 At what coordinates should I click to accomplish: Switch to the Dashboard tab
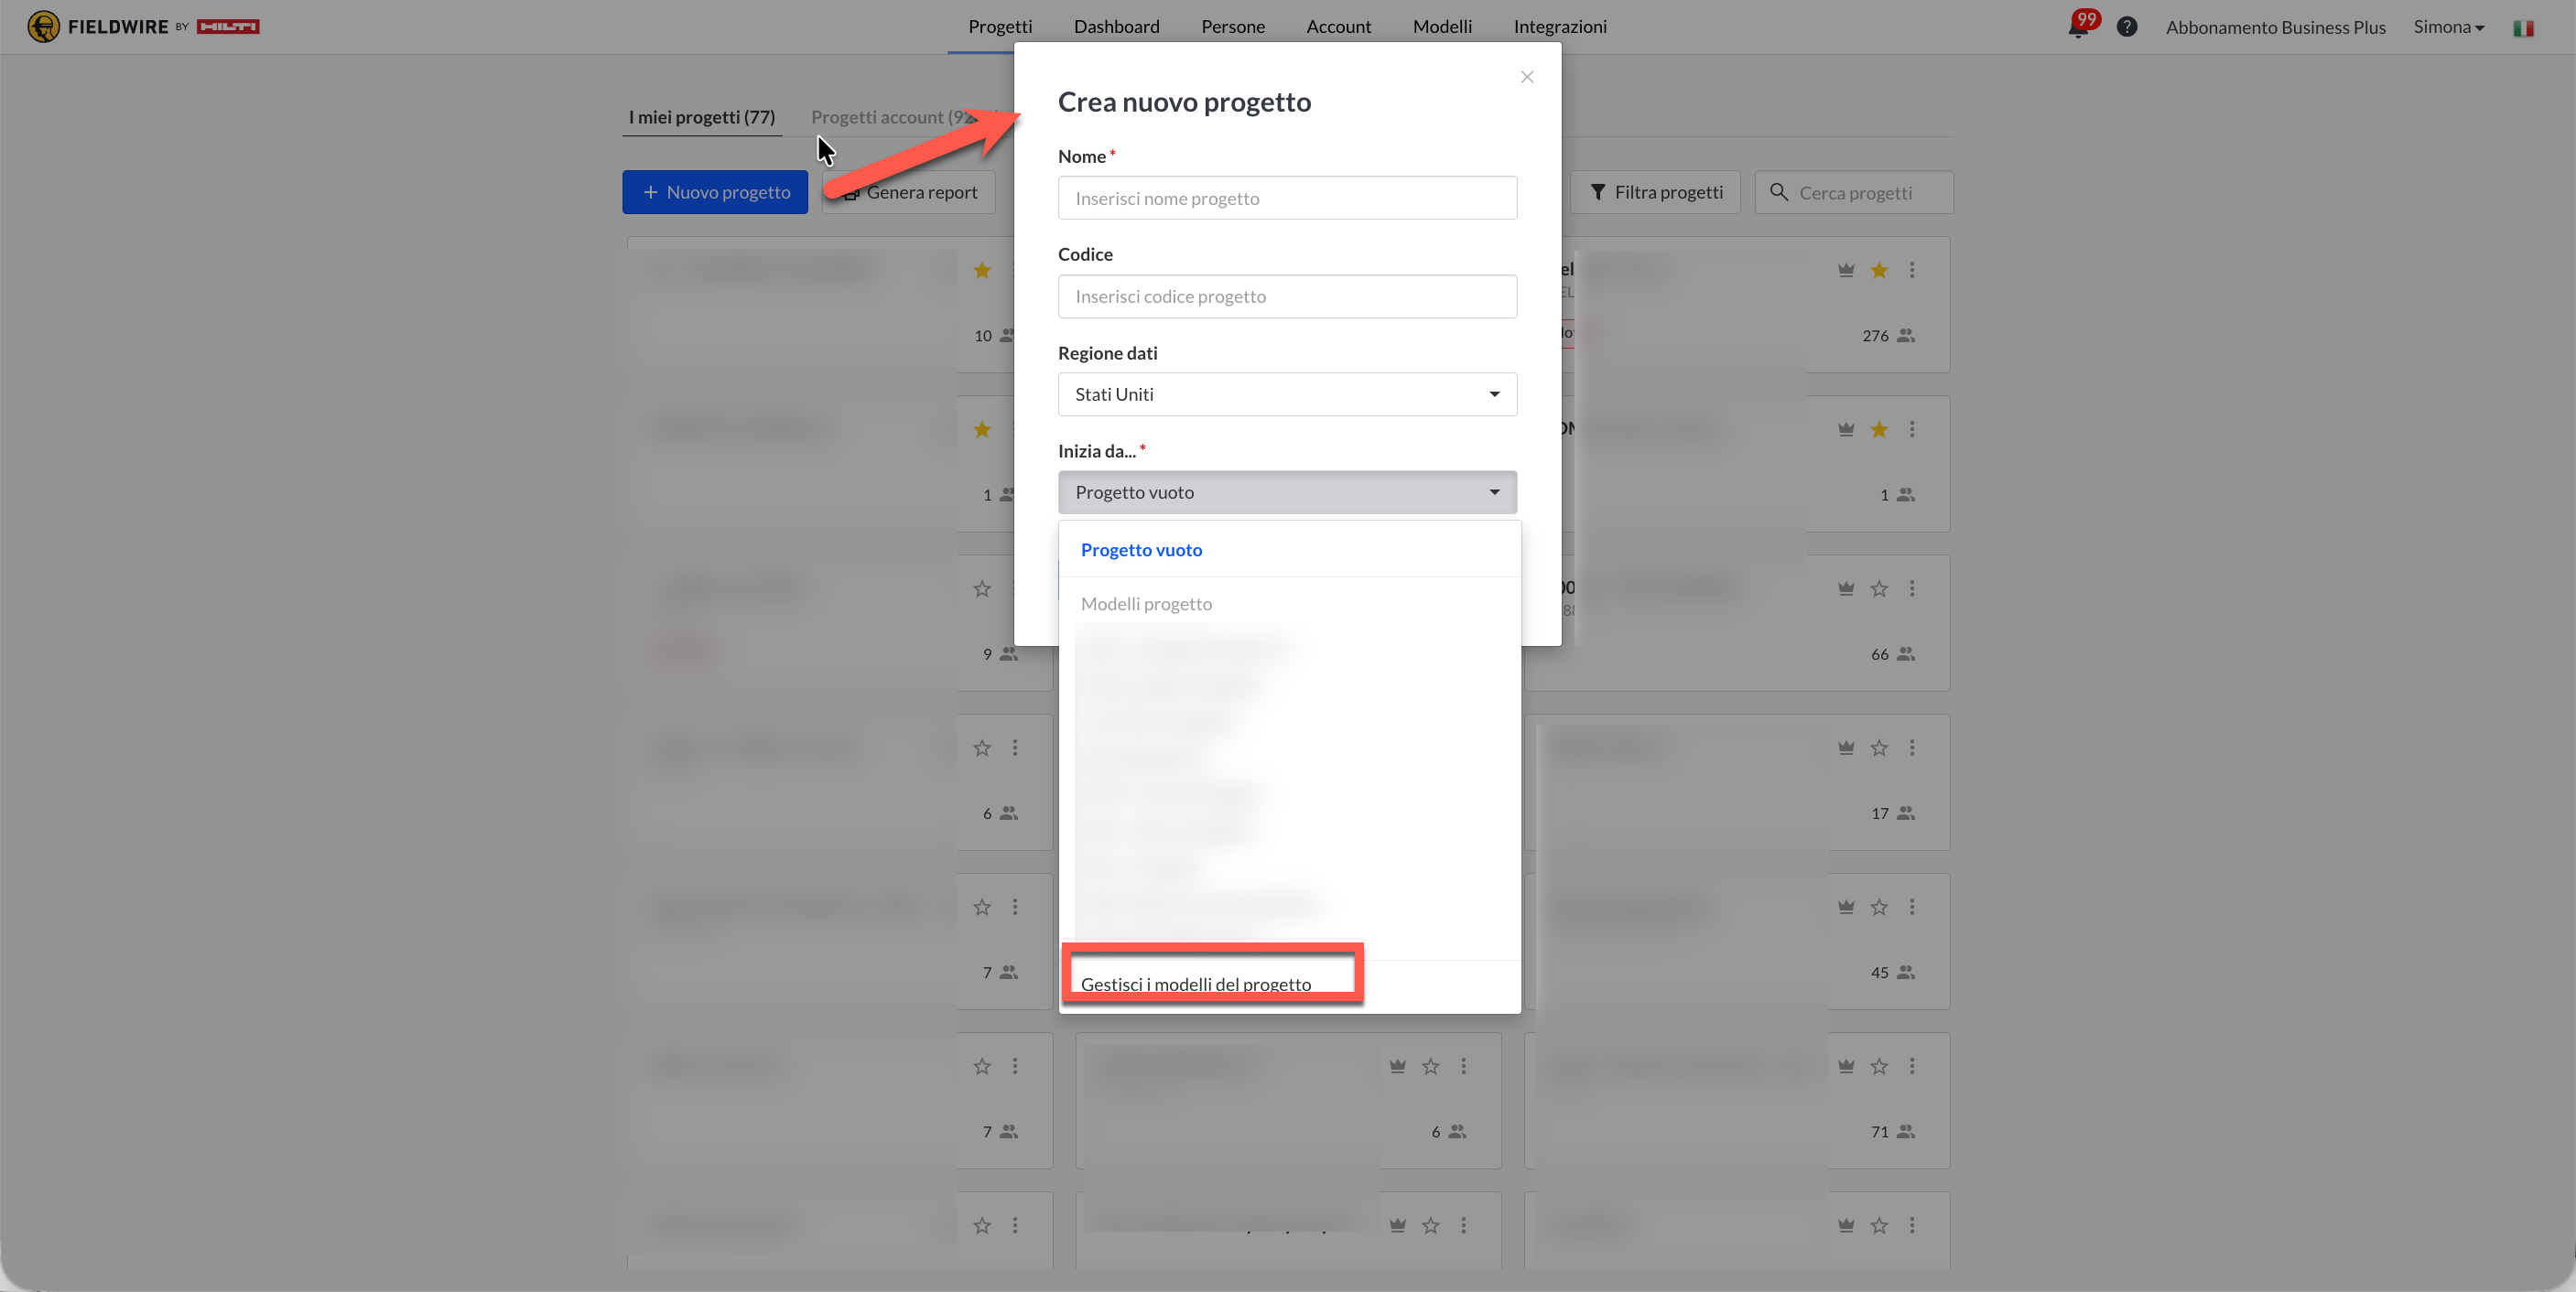pos(1116,27)
